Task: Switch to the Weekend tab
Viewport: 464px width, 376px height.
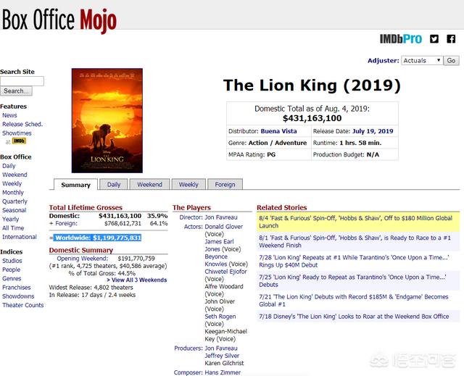Action: click(x=149, y=185)
